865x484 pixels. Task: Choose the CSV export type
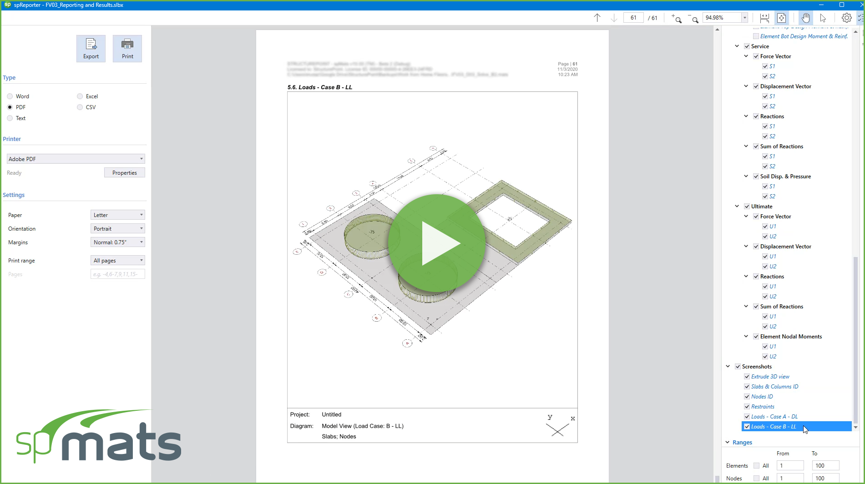click(80, 107)
